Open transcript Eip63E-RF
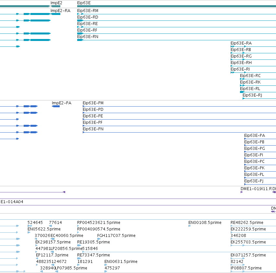Viewport: 276px width, 273px height. [87, 30]
